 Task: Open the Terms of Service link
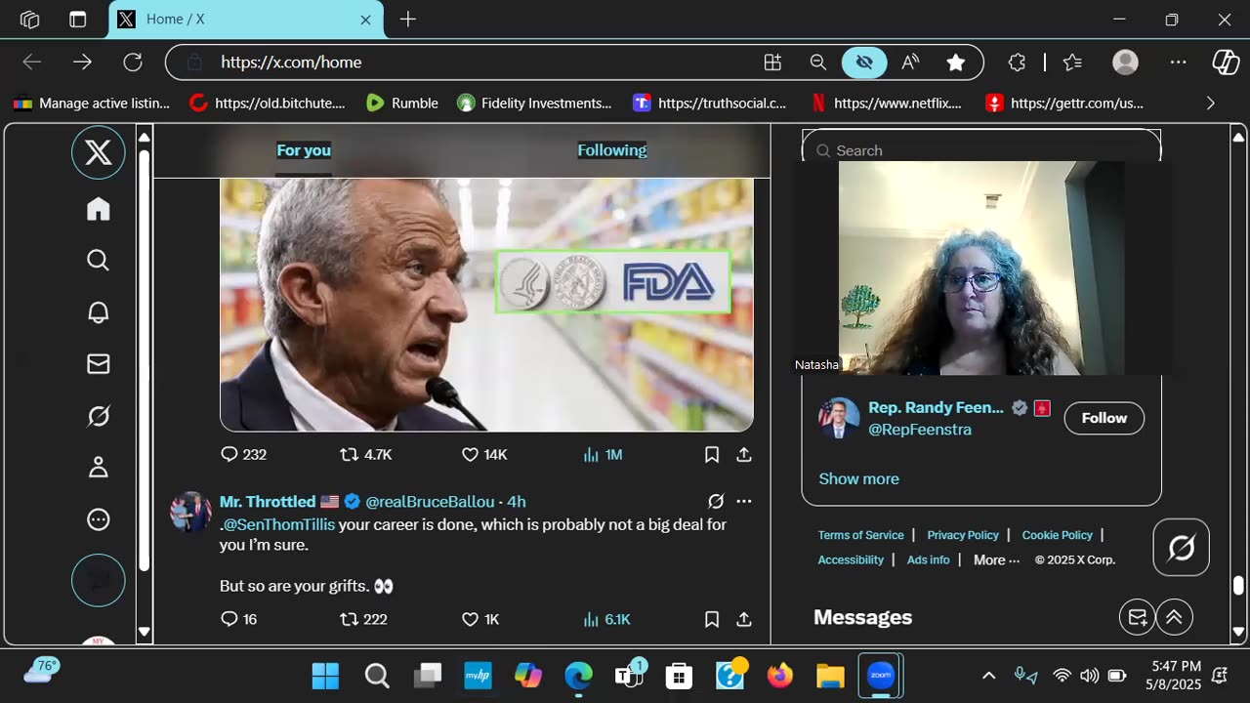[x=861, y=535]
